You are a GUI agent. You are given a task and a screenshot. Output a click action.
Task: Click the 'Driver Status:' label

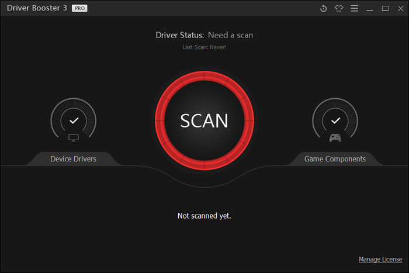180,35
